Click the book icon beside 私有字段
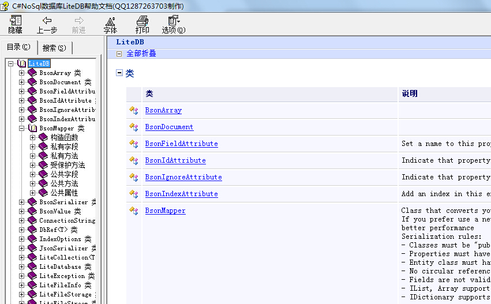This screenshot has width=491, height=304. coord(43,147)
